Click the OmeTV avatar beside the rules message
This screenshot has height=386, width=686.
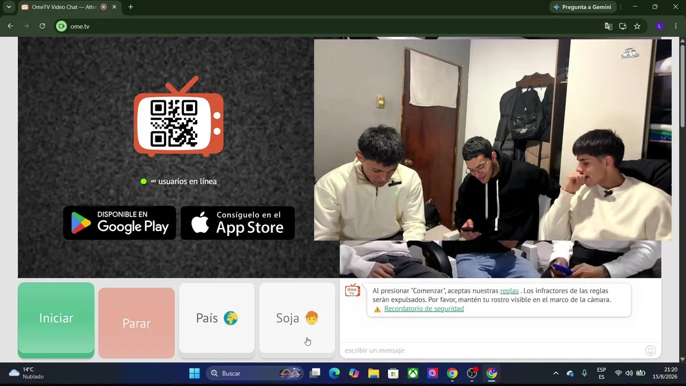[x=352, y=290]
